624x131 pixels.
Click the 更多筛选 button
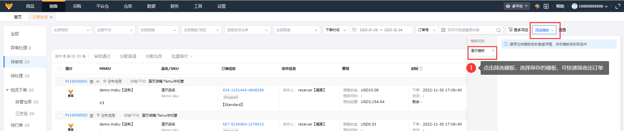(x=518, y=30)
